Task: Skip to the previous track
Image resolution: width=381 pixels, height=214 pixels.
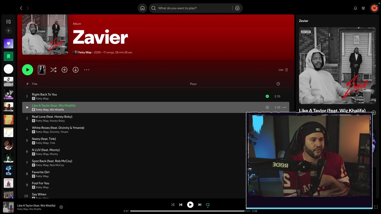Action: pos(181,205)
